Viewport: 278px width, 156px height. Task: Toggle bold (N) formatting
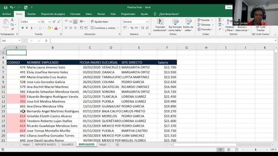[23, 28]
